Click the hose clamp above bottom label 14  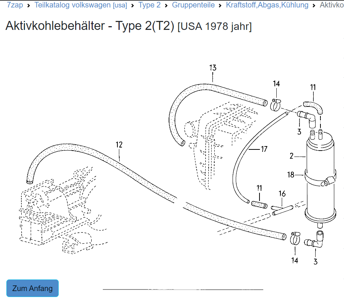(295, 237)
